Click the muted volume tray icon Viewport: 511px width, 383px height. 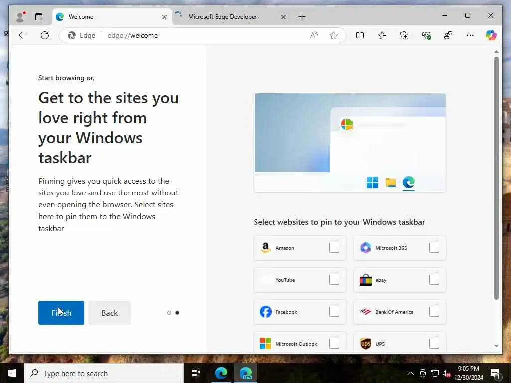coord(447,373)
